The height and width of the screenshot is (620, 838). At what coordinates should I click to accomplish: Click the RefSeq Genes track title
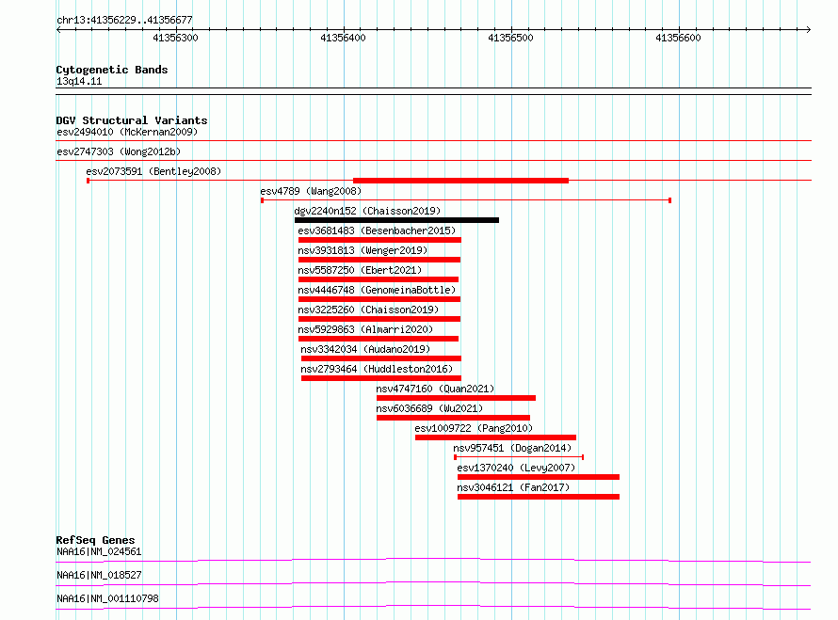[x=95, y=540]
